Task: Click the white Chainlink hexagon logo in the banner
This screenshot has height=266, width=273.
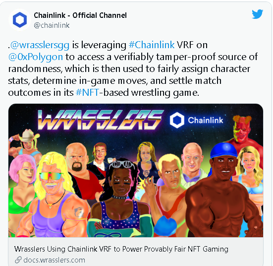Action: pyautogui.click(x=177, y=120)
